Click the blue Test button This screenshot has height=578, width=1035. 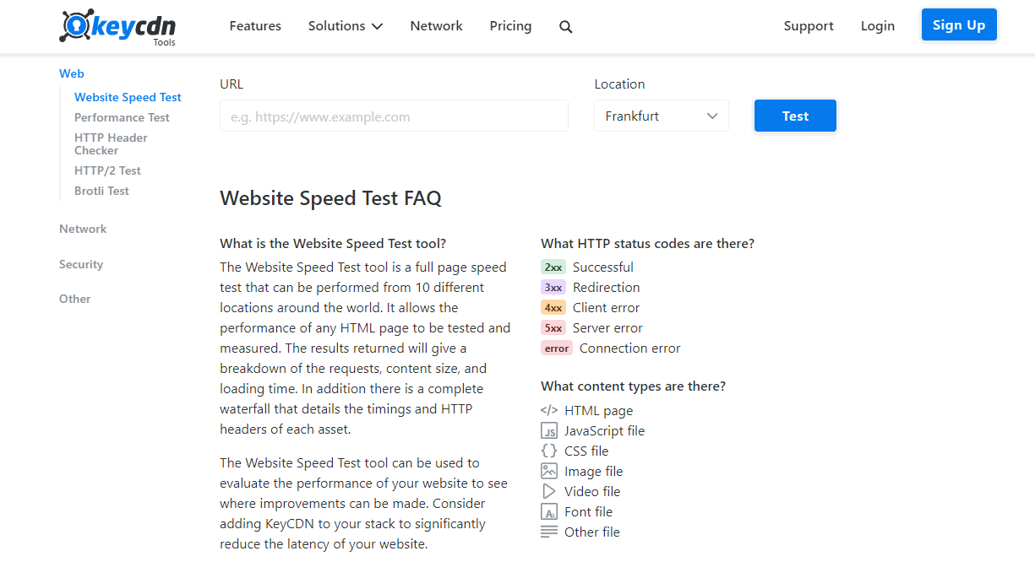[794, 116]
